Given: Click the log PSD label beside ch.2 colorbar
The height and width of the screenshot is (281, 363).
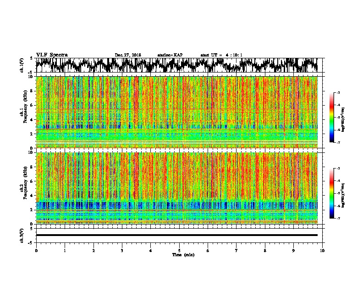Looking at the screenshot, I should point(343,195).
